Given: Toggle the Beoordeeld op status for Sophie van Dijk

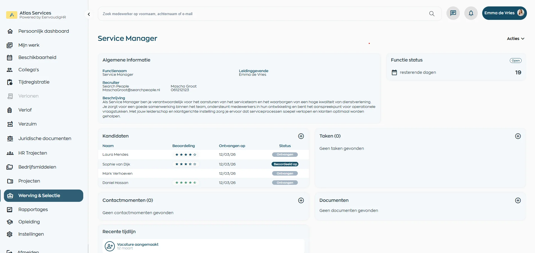Looking at the screenshot, I should (285, 164).
